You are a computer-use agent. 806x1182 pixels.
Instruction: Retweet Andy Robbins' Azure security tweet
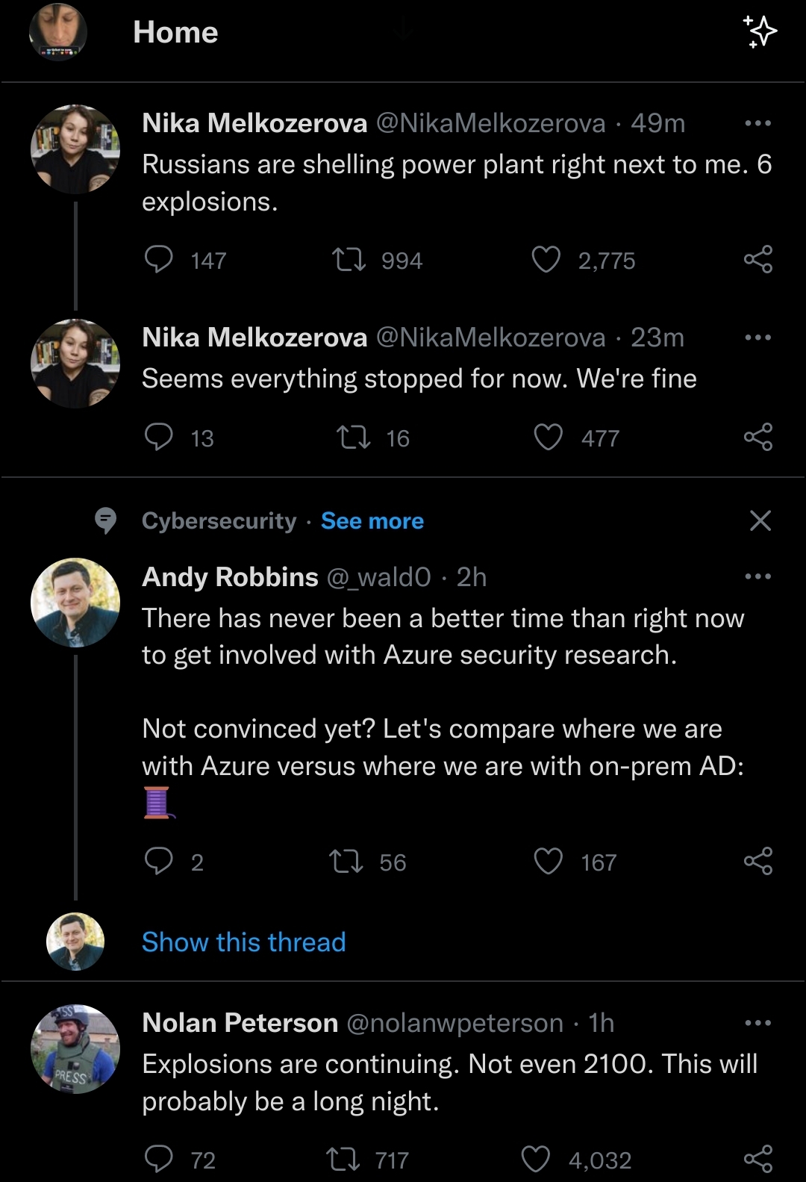click(346, 862)
